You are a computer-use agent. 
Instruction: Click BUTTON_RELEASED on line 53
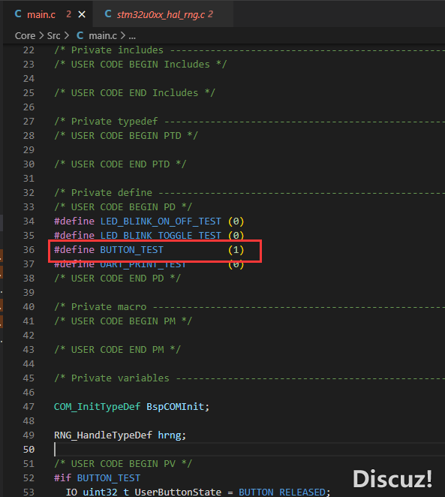[x=282, y=492]
